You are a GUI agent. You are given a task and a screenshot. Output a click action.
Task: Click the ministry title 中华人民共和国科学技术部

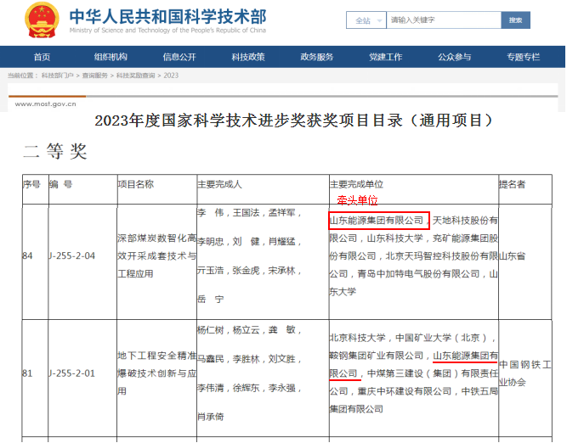click(167, 17)
